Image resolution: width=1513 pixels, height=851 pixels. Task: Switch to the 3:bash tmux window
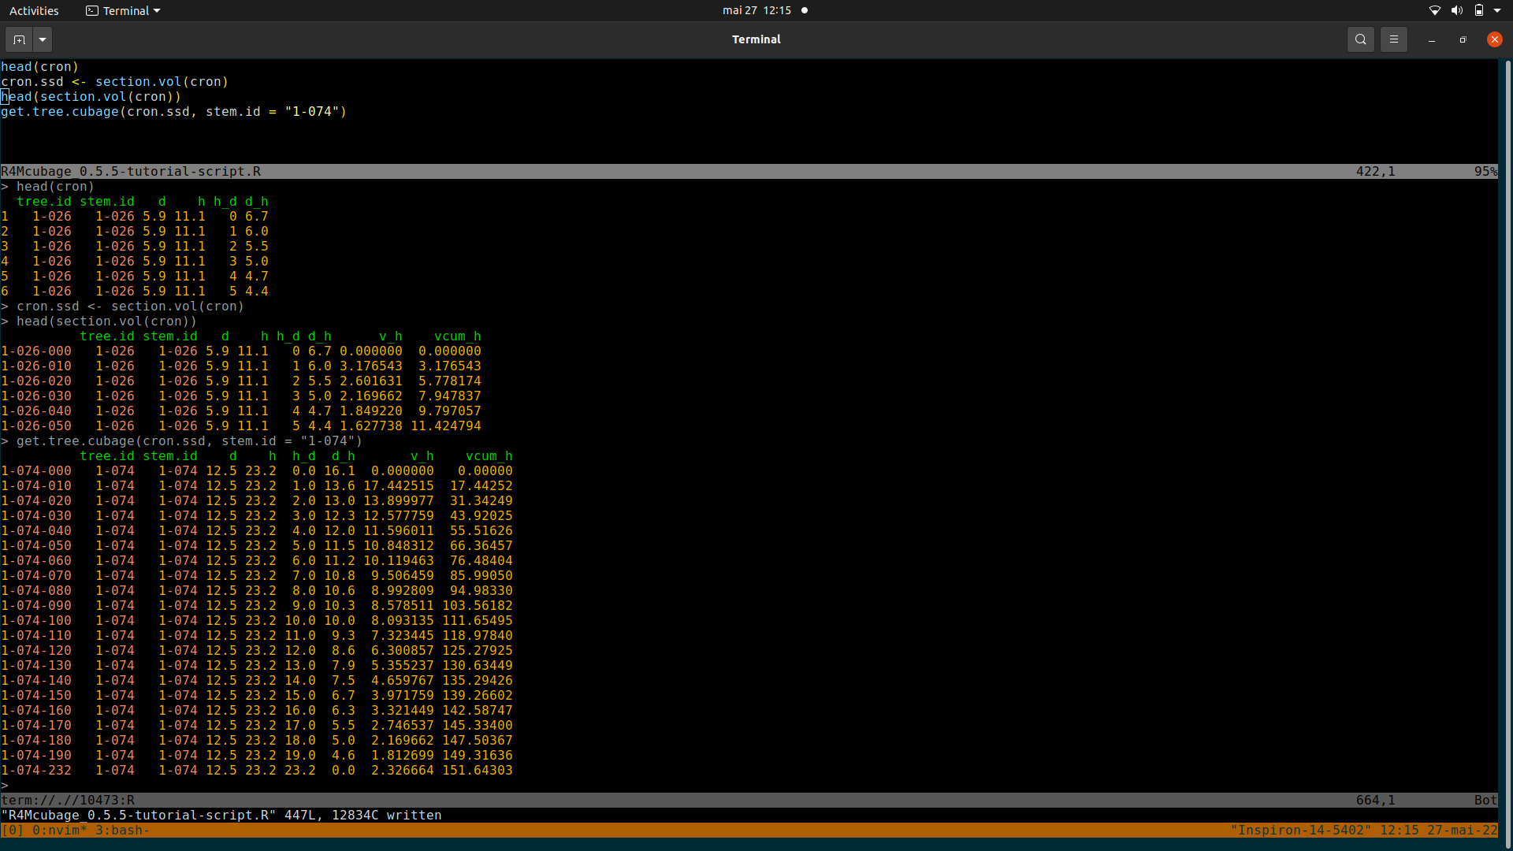pos(122,830)
